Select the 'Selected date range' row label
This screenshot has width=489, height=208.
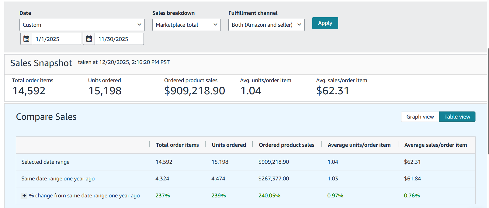45,162
